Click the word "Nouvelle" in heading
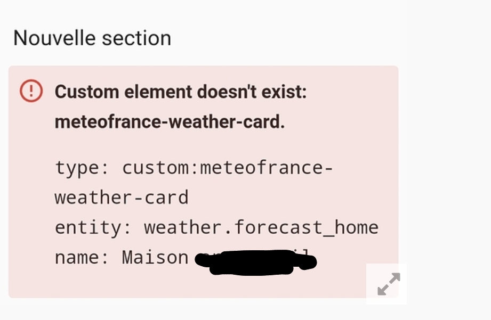 click(54, 38)
